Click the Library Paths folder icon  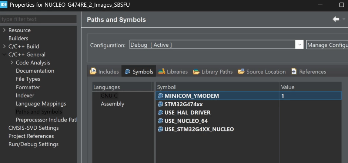tap(196, 71)
